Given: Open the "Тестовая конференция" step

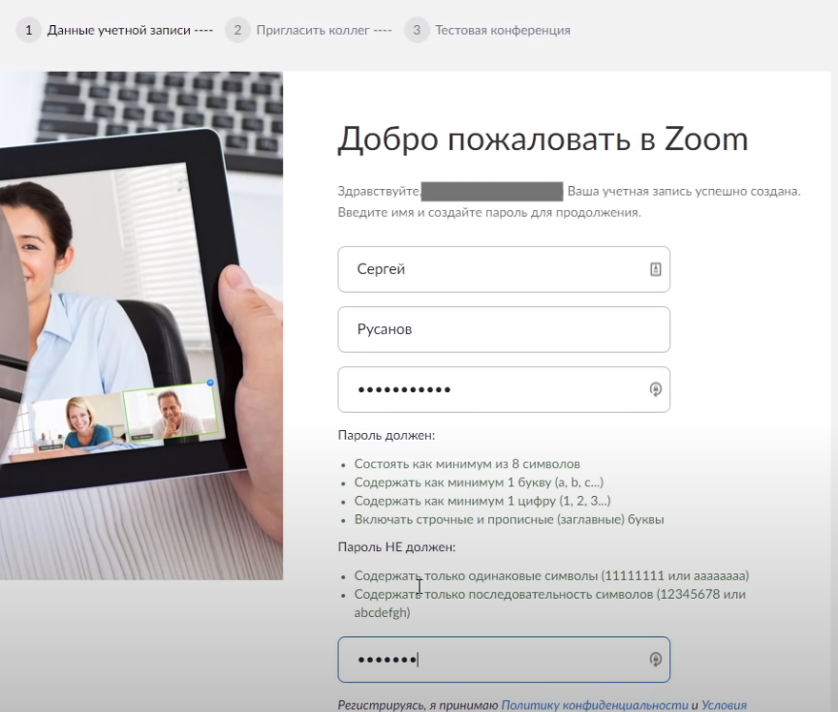Looking at the screenshot, I should [x=502, y=30].
